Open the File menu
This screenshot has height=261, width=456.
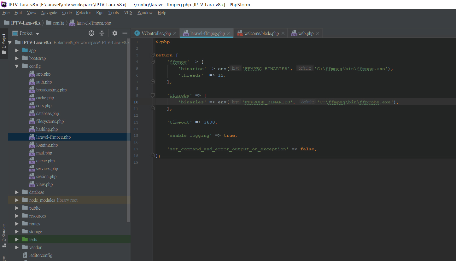(6, 13)
